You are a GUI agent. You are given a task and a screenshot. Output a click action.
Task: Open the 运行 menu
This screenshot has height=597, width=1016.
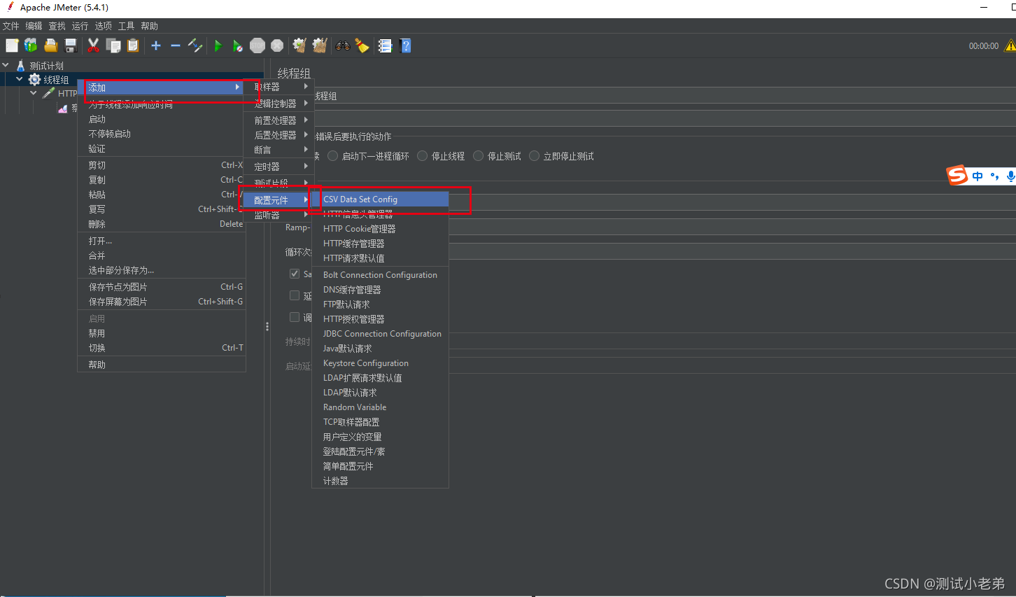pos(80,26)
